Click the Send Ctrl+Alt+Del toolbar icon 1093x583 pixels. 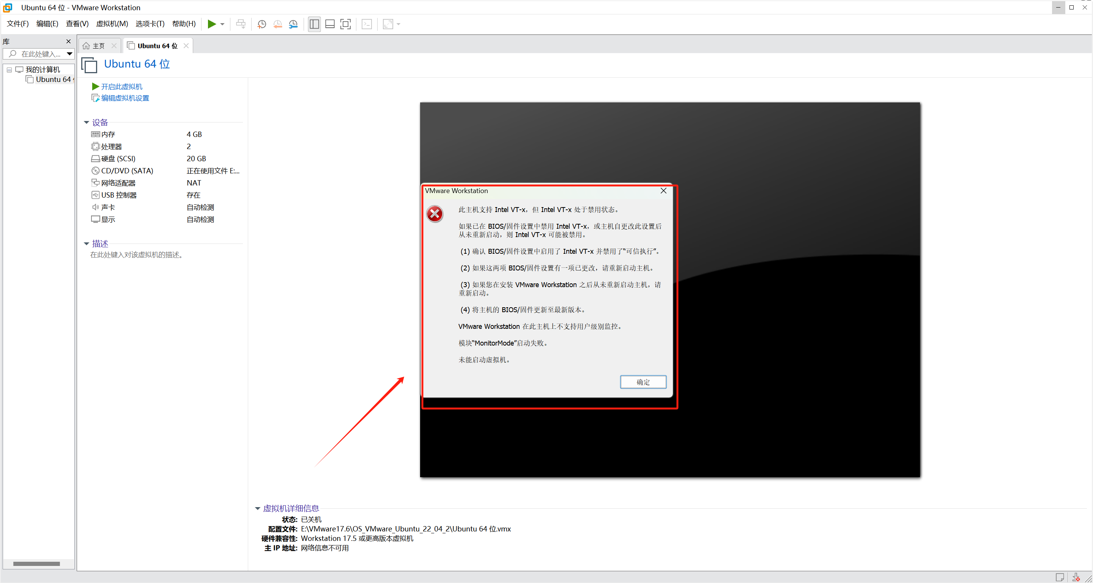241,24
